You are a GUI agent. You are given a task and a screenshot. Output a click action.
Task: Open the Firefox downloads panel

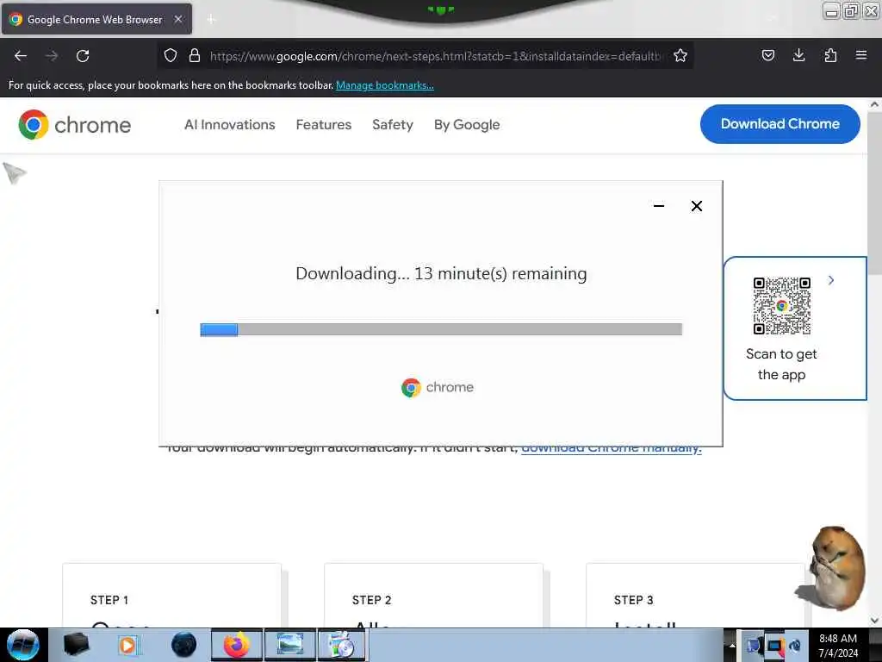pos(798,55)
